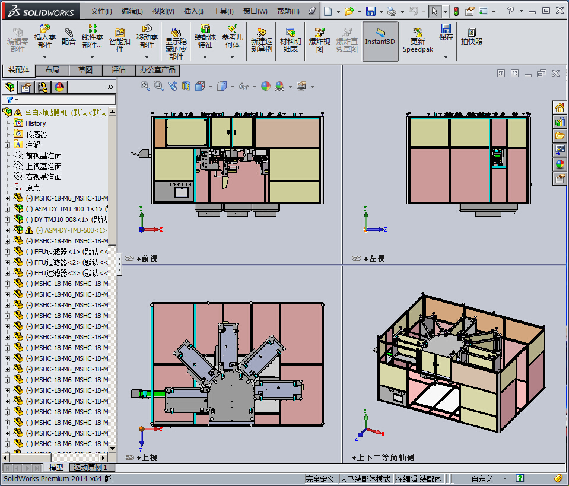Open the 编辑(E) menu

pyautogui.click(x=132, y=11)
